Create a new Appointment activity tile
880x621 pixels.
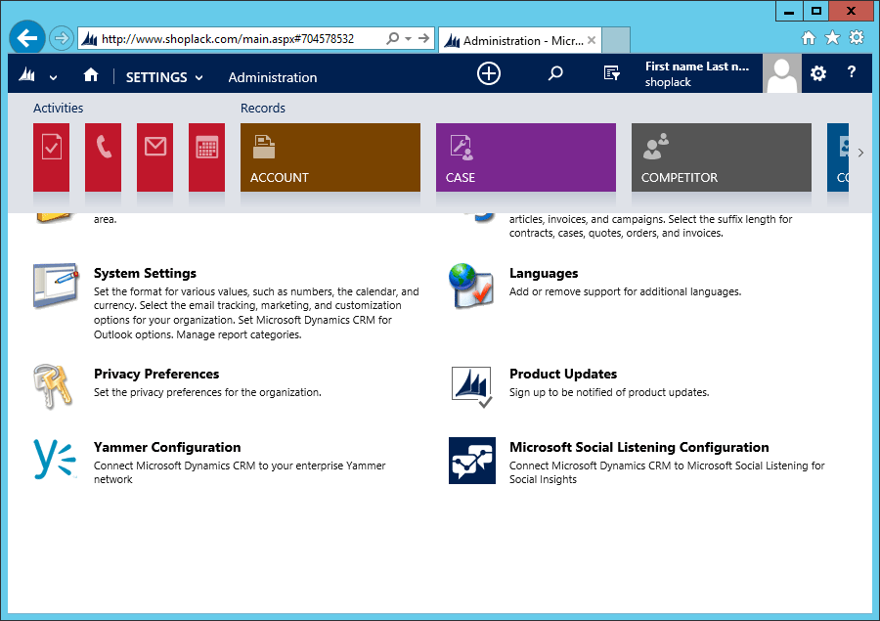click(x=206, y=157)
